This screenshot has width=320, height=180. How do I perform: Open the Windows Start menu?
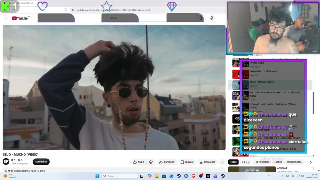97,176
